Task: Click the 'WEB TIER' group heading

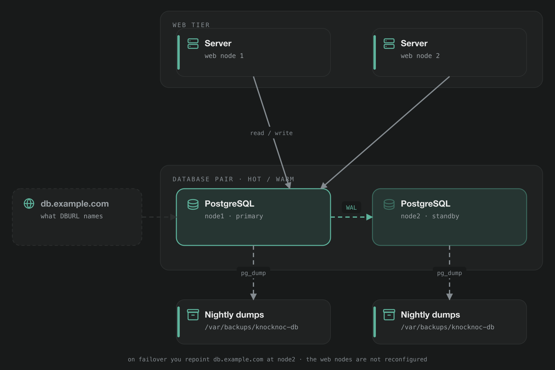Action: [191, 25]
